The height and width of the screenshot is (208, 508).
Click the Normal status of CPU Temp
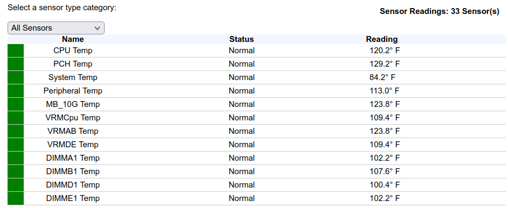[242, 51]
